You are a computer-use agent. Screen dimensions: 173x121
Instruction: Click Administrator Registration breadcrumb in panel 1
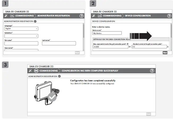click(54, 16)
